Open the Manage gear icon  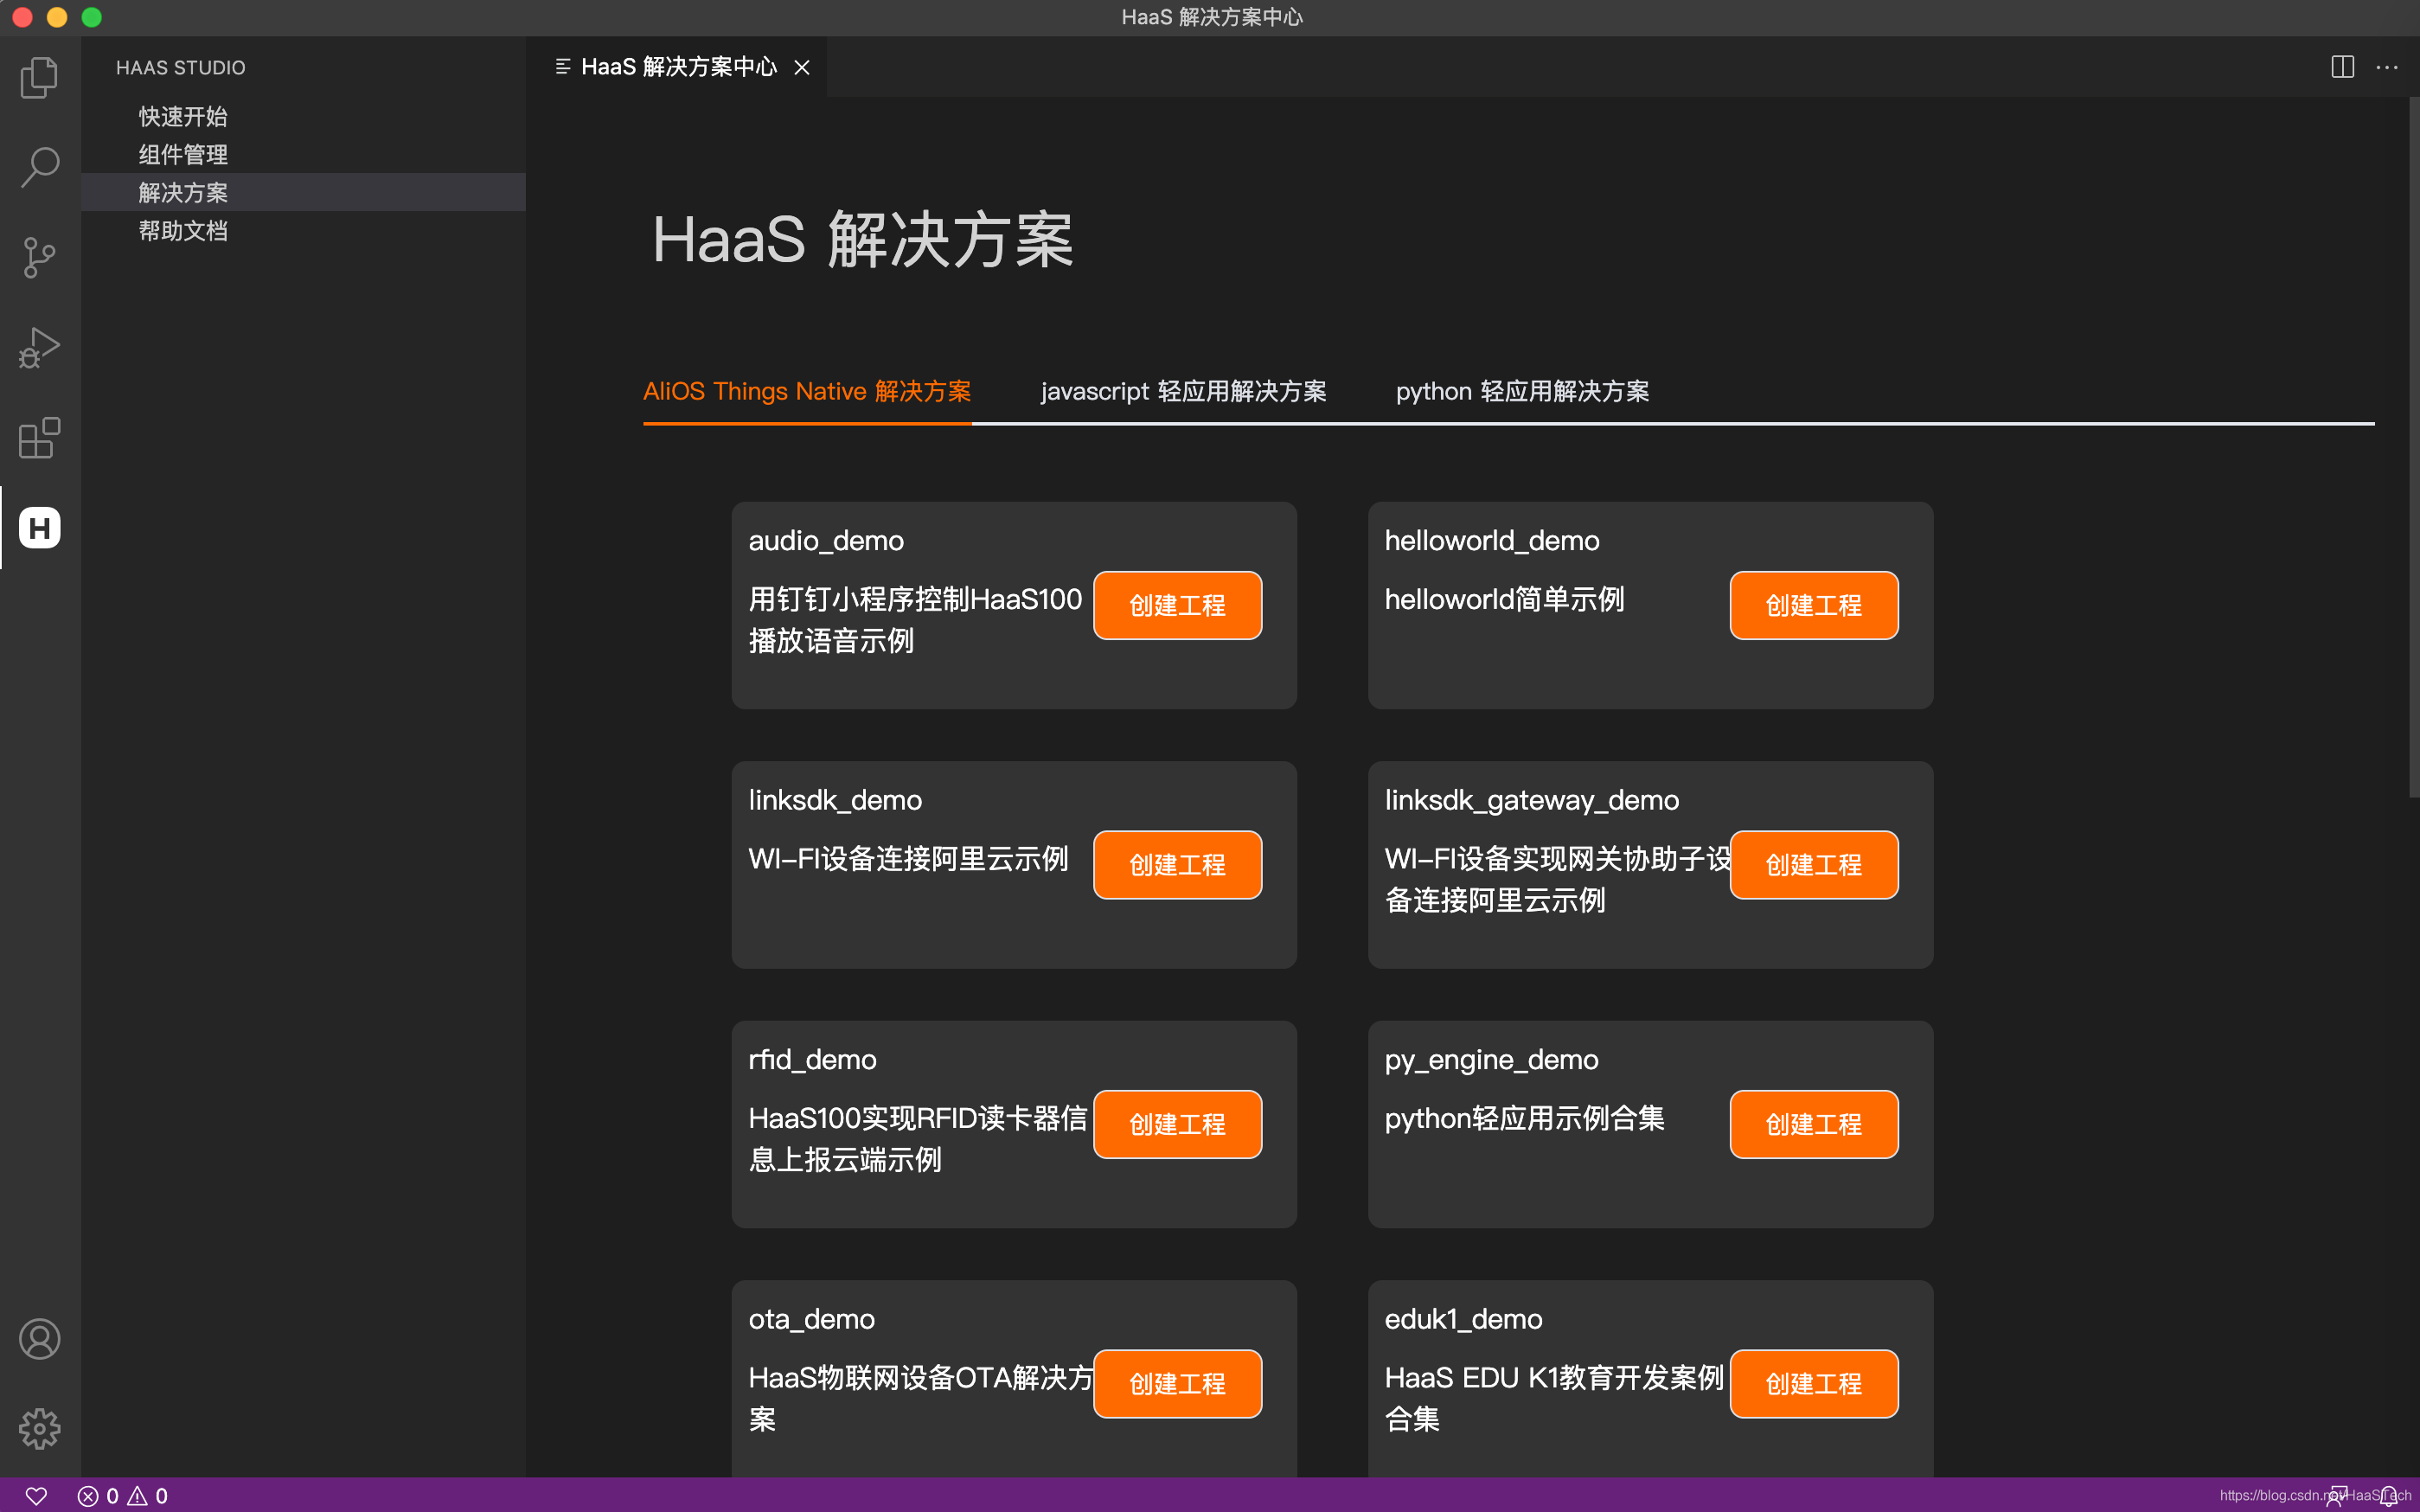(39, 1429)
